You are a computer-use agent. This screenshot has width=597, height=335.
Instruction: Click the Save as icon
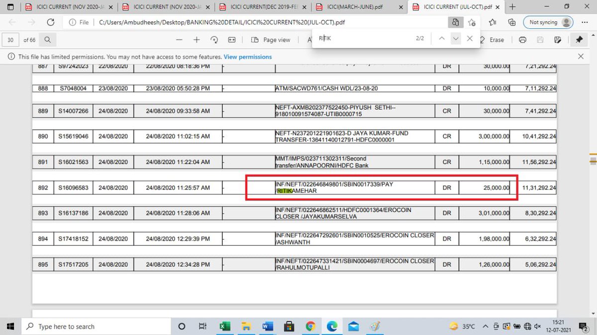click(558, 40)
